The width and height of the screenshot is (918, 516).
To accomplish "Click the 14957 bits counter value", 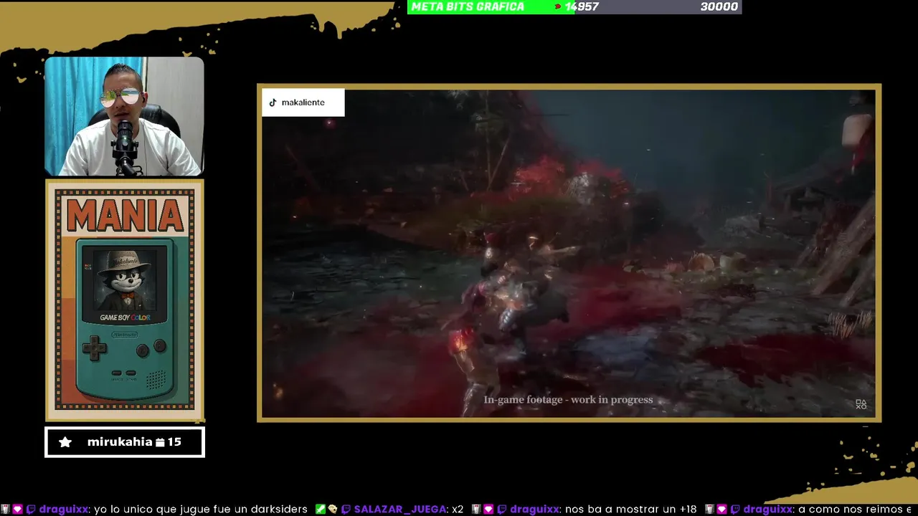I will click(582, 6).
